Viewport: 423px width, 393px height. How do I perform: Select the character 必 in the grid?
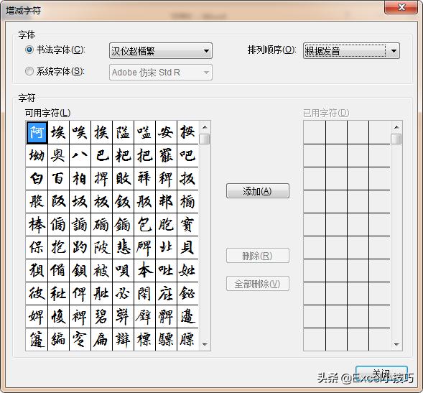click(x=123, y=294)
